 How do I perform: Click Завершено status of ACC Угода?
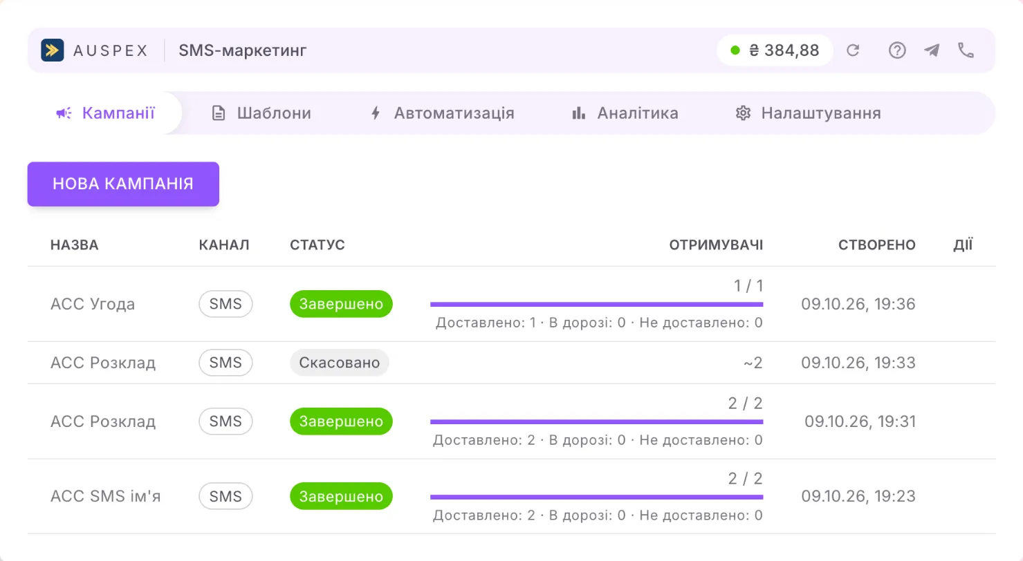pyautogui.click(x=341, y=304)
